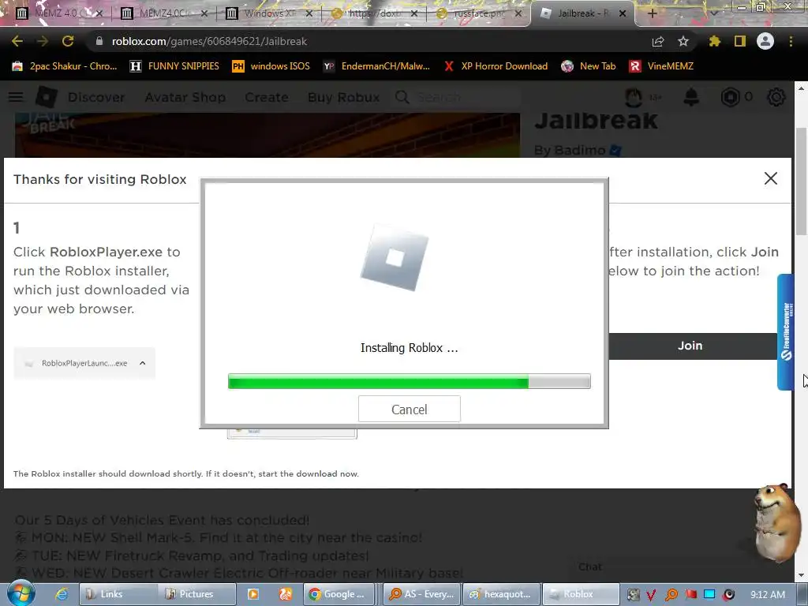
Task: Open the Roblox hamburger menu
Action: (x=16, y=97)
